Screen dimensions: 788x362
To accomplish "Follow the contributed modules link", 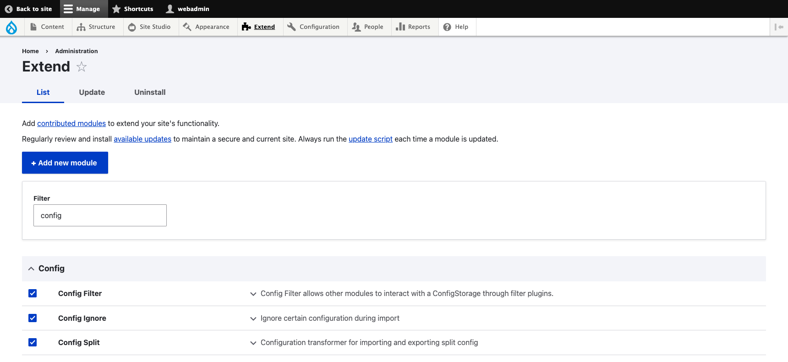I will [71, 123].
